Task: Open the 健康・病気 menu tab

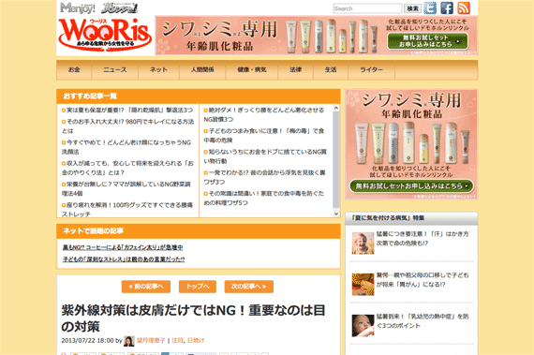Action: point(252,69)
